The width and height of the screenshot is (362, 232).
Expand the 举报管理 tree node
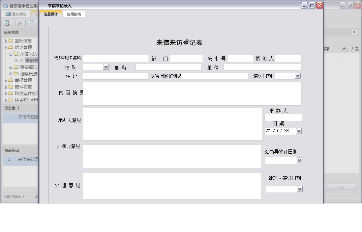click(x=6, y=80)
